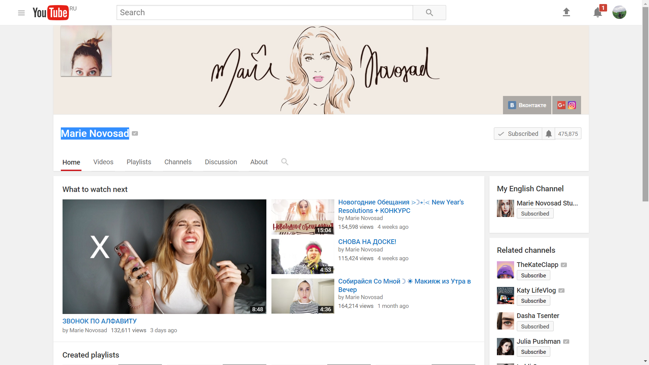Switch to the Discussion tab
649x365 pixels.
(x=221, y=162)
